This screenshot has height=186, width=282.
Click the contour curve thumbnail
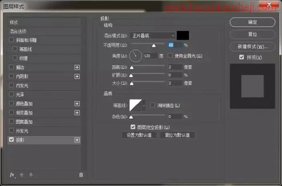click(x=136, y=105)
